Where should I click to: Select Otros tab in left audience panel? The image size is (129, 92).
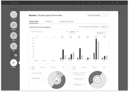63,67
